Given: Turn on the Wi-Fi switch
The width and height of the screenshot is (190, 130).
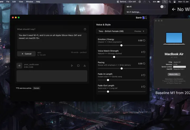Looking at the screenshot, I should point(163,7).
